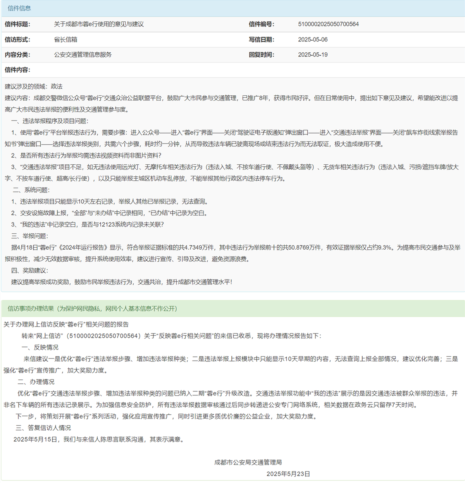Click the line starting 下一步，将策划开展
The image size is (465, 483).
(167, 416)
